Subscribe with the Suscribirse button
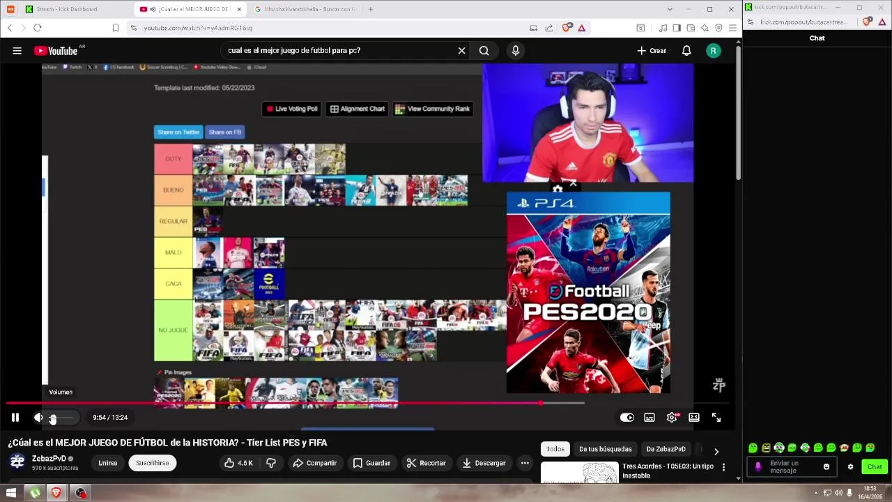Viewport: 892px width, 502px height. pos(153,463)
